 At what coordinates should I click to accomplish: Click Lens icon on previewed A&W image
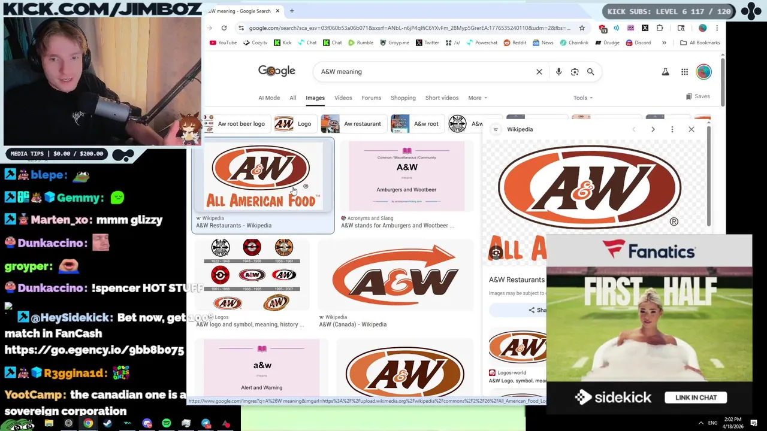tap(496, 253)
